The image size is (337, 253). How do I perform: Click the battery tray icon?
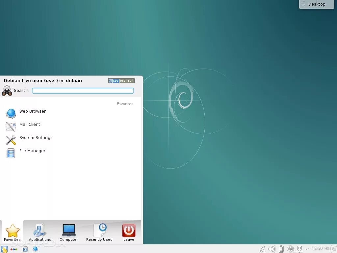click(x=281, y=249)
